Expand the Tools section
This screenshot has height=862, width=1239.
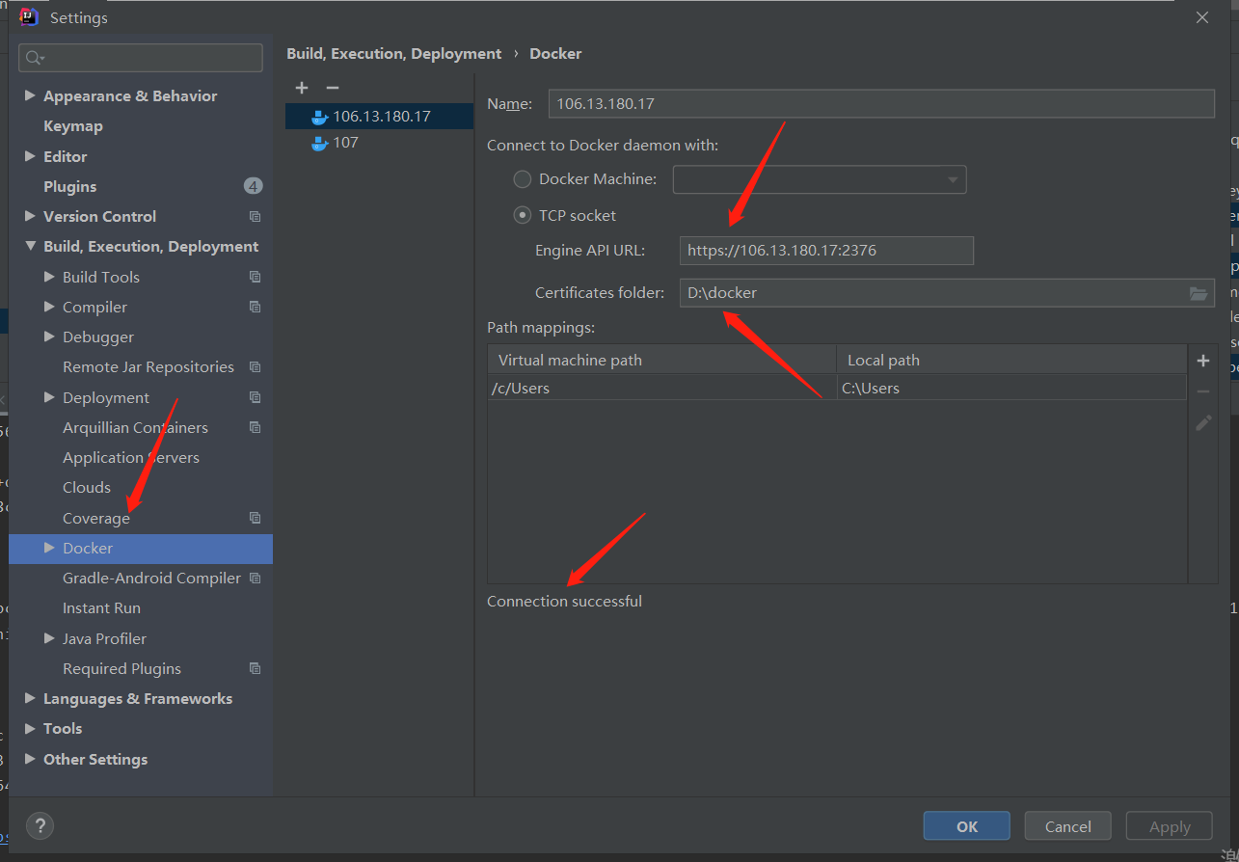click(30, 728)
